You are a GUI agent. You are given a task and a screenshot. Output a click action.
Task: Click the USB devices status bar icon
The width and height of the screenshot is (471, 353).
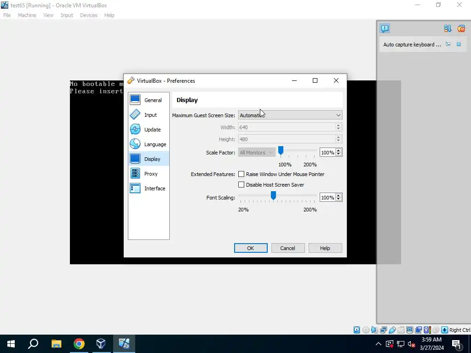coord(392,330)
